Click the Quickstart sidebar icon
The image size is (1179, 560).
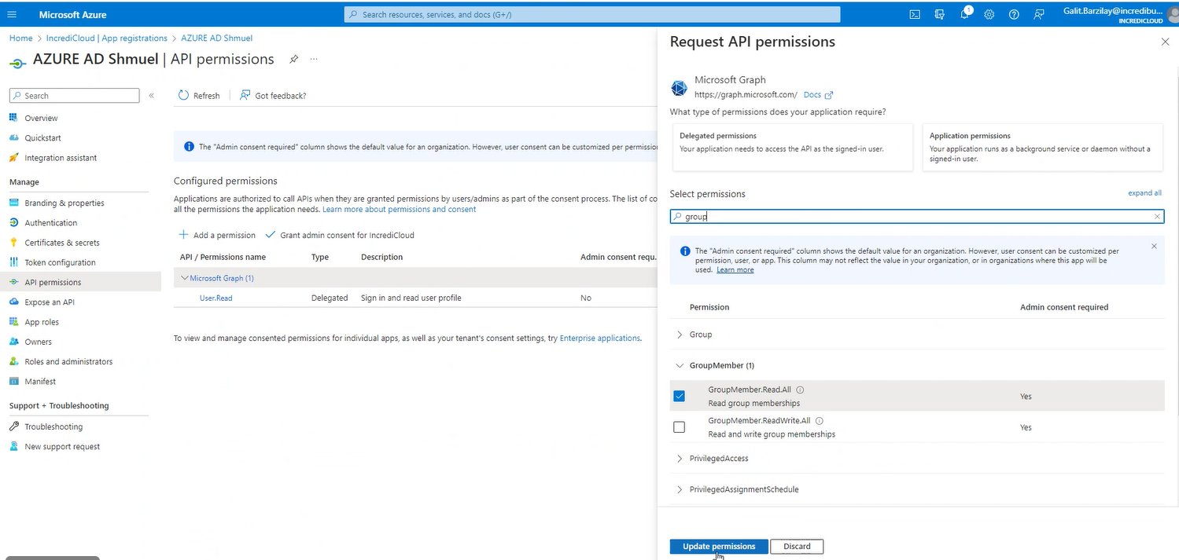(14, 137)
